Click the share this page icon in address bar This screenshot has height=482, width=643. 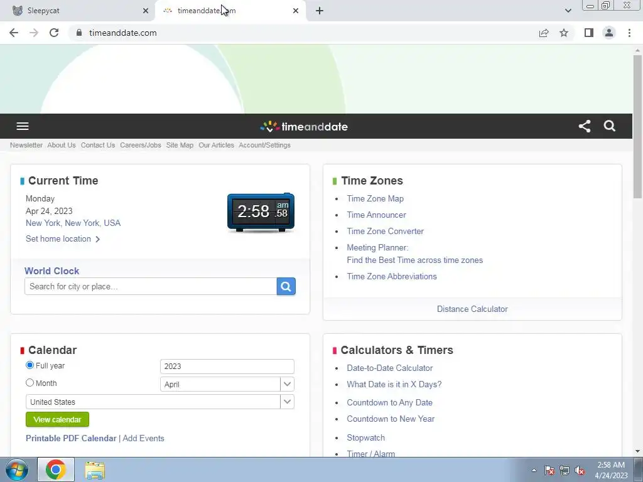point(544,33)
